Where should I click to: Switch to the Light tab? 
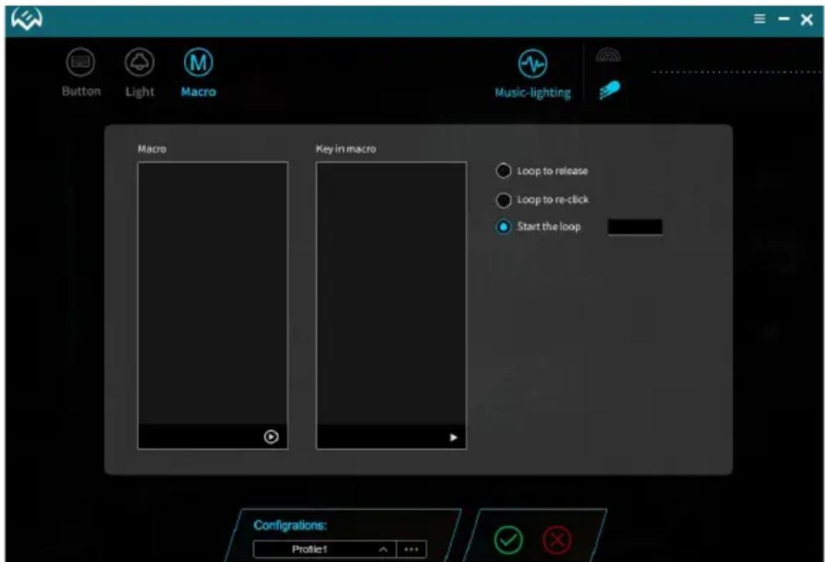click(139, 73)
